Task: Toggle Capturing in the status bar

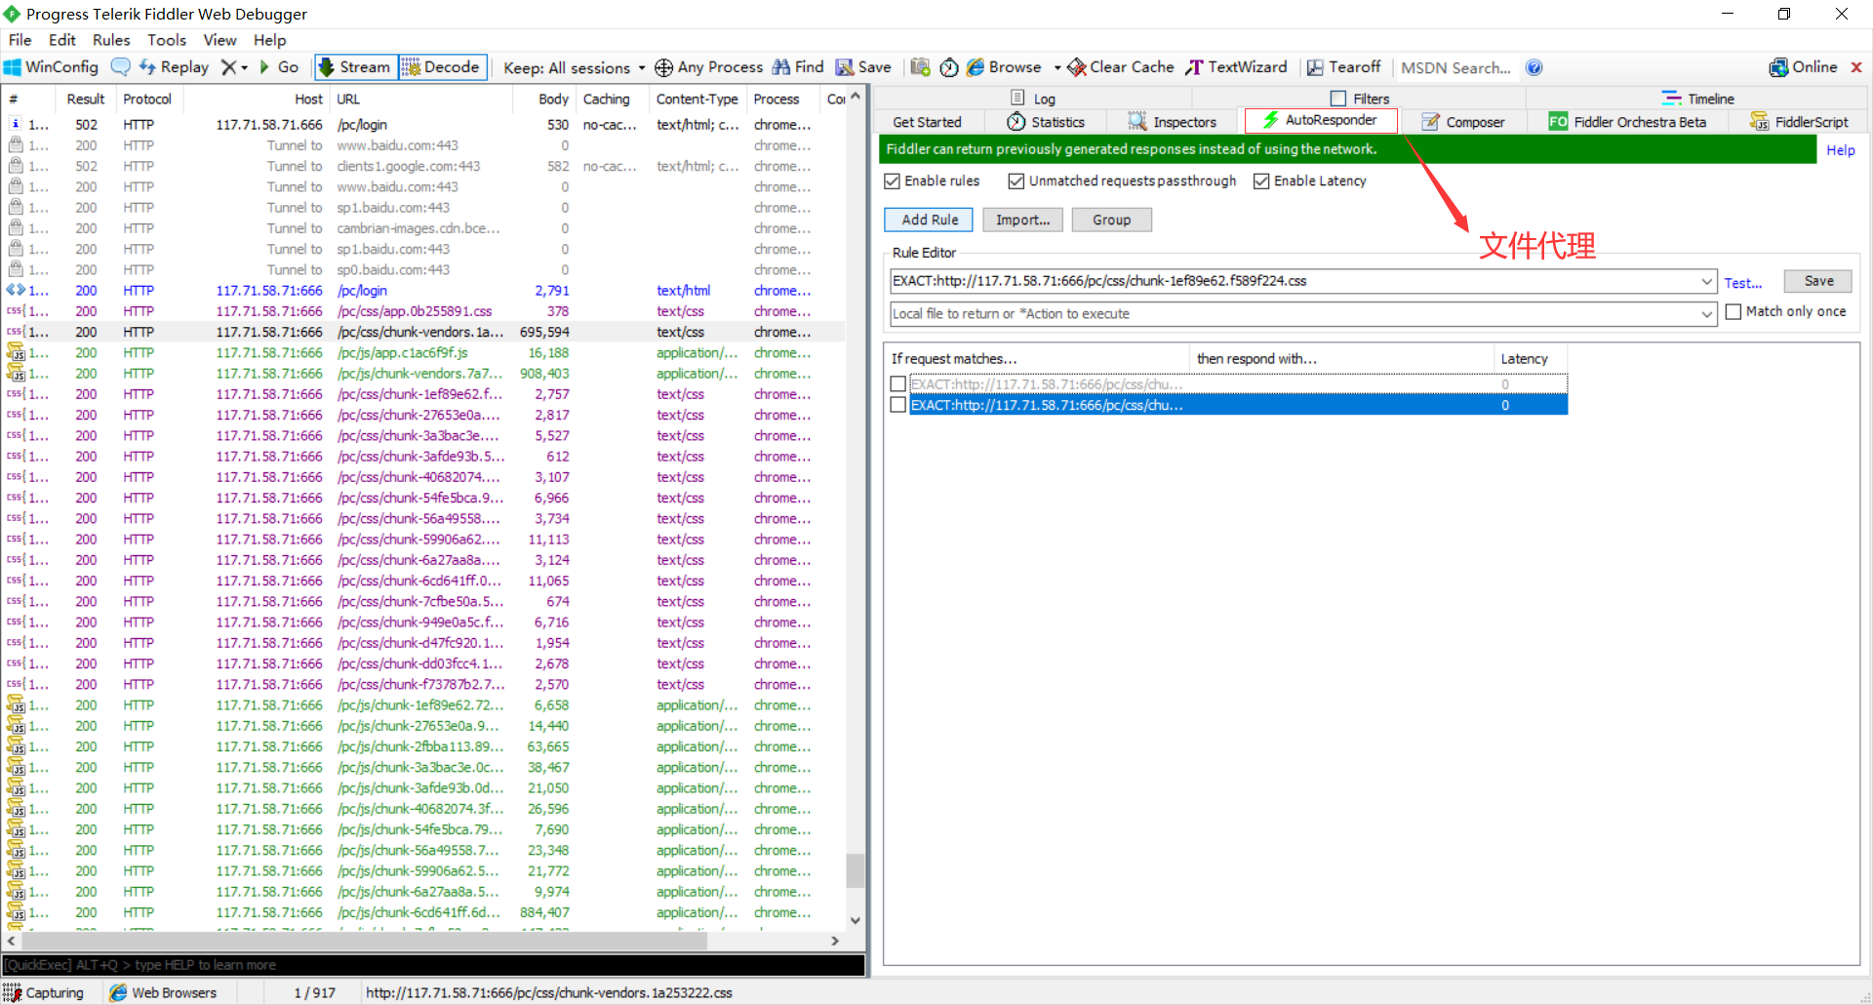Action: [x=45, y=992]
